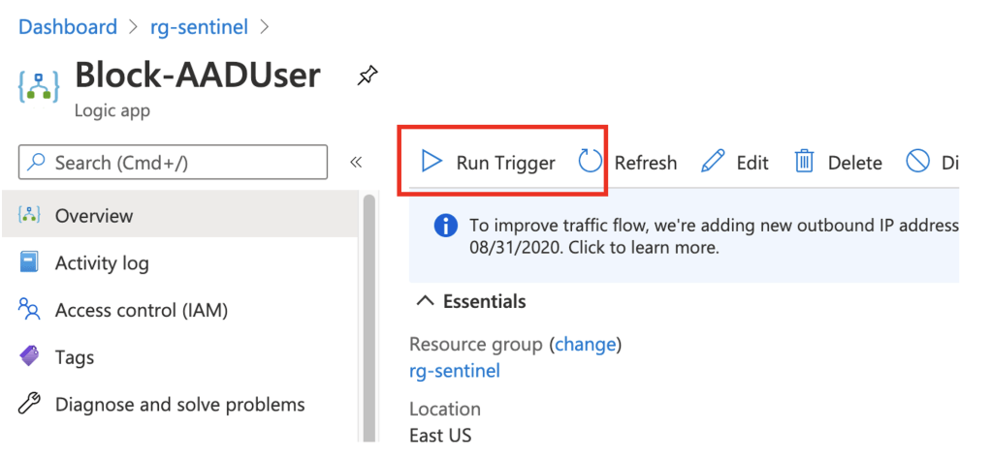The width and height of the screenshot is (991, 459).
Task: Click the Logic app icon beside title
Action: click(39, 86)
